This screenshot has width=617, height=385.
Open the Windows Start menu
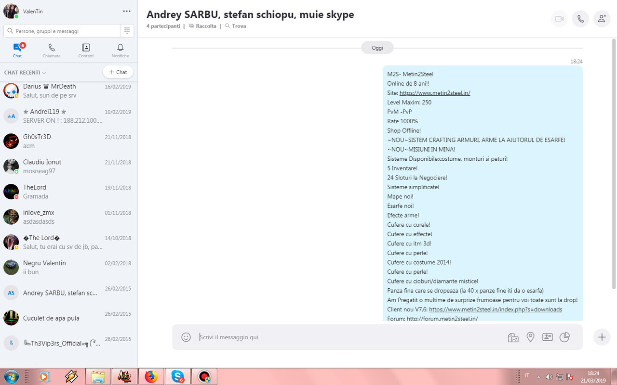[10, 376]
